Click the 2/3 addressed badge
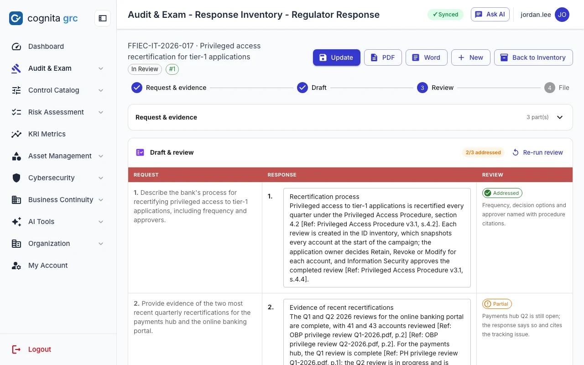Image resolution: width=584 pixels, height=365 pixels. (483, 152)
